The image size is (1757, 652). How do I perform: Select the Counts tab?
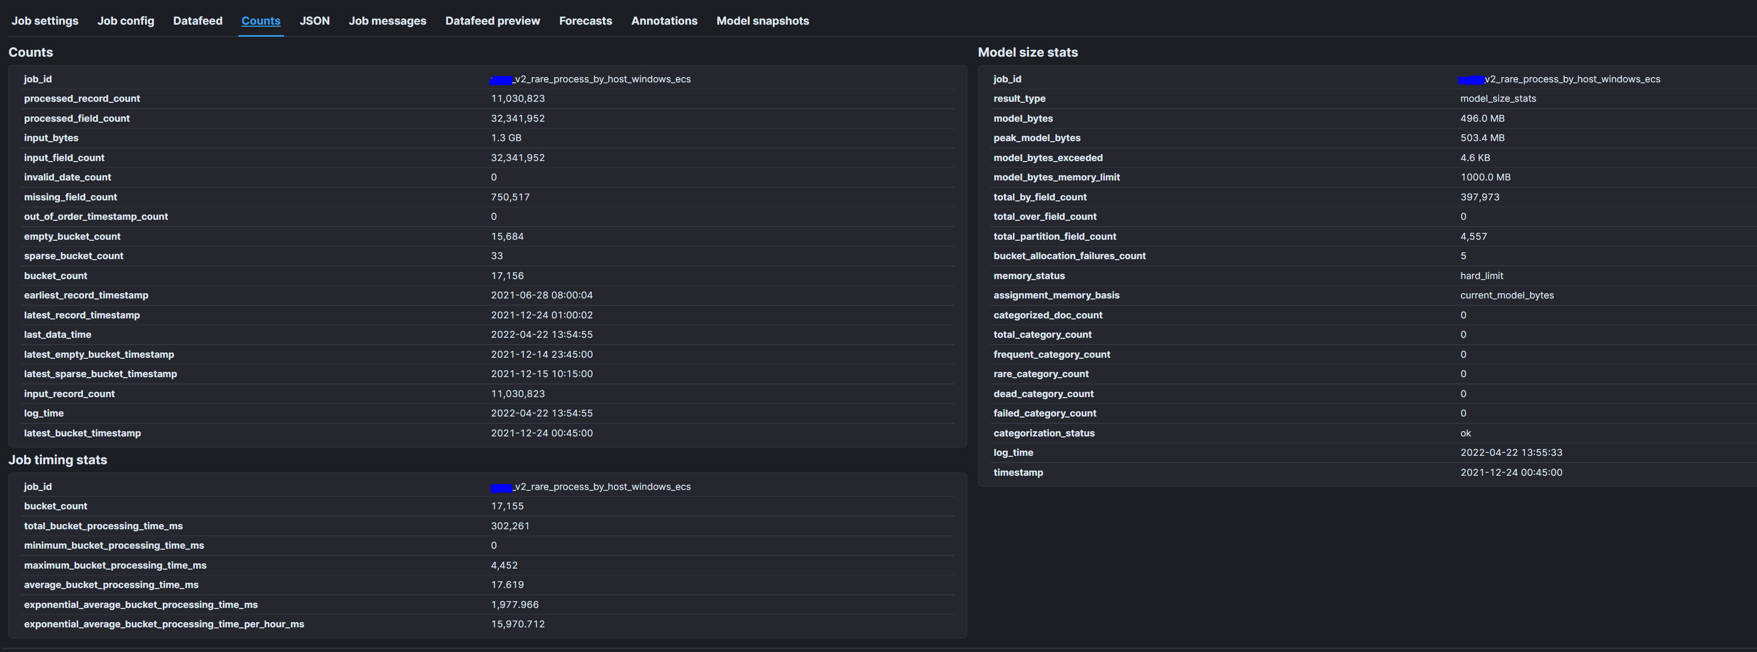260,20
